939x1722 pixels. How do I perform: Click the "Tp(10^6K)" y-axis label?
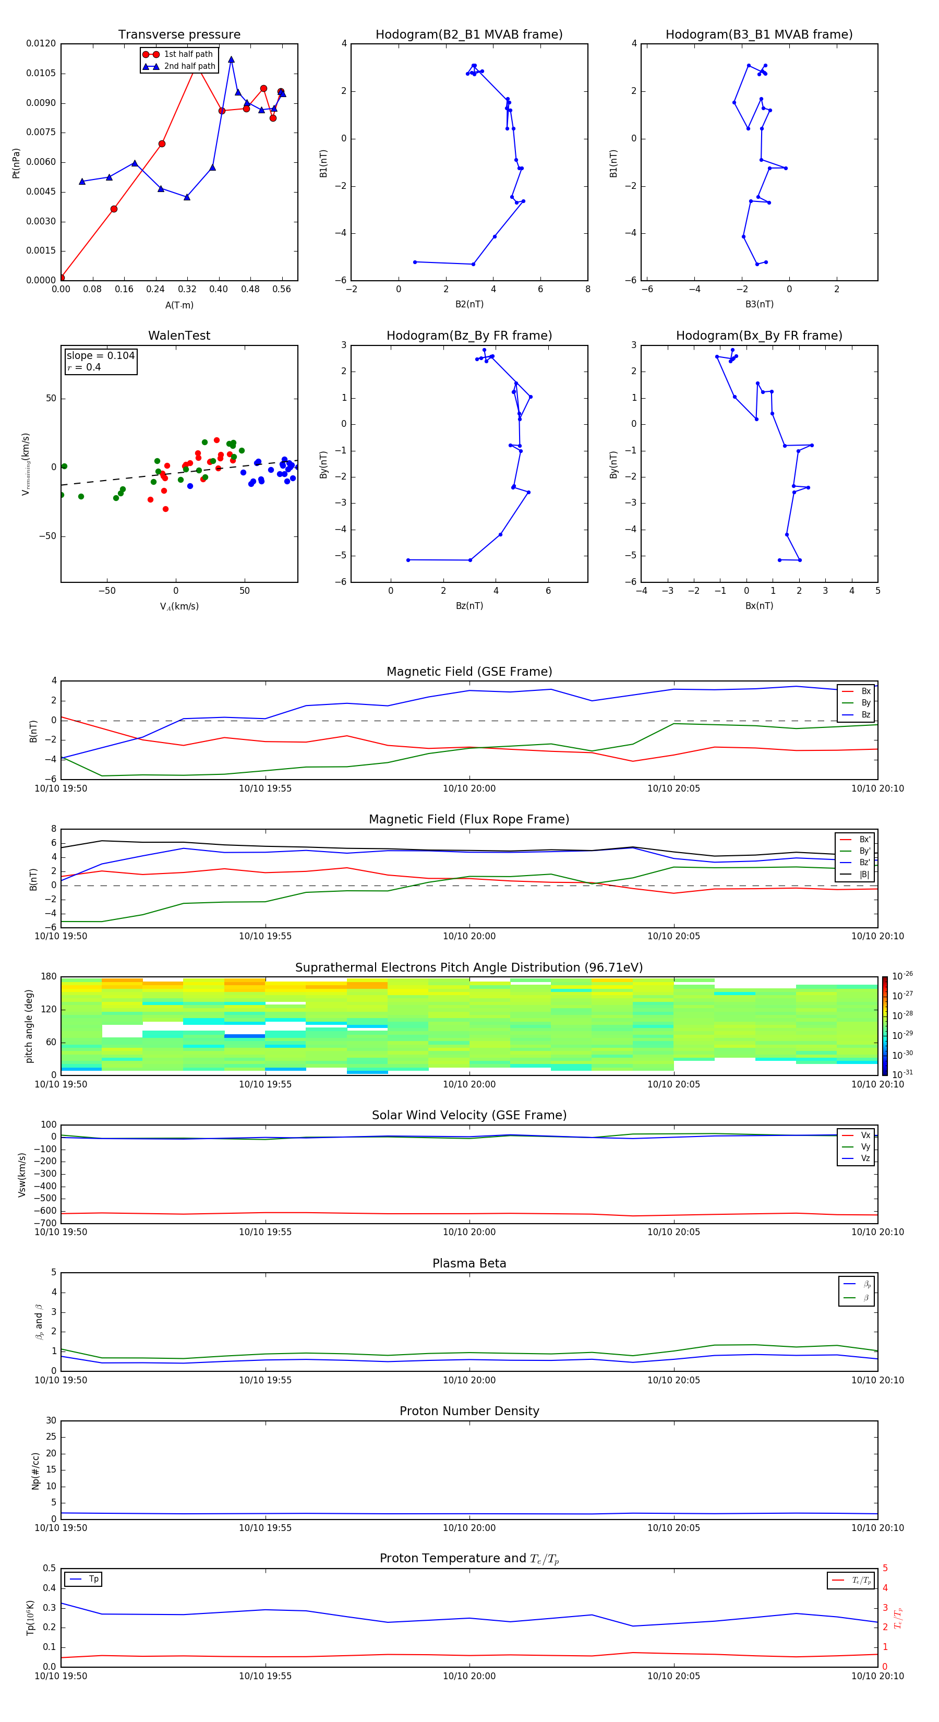[30, 1618]
